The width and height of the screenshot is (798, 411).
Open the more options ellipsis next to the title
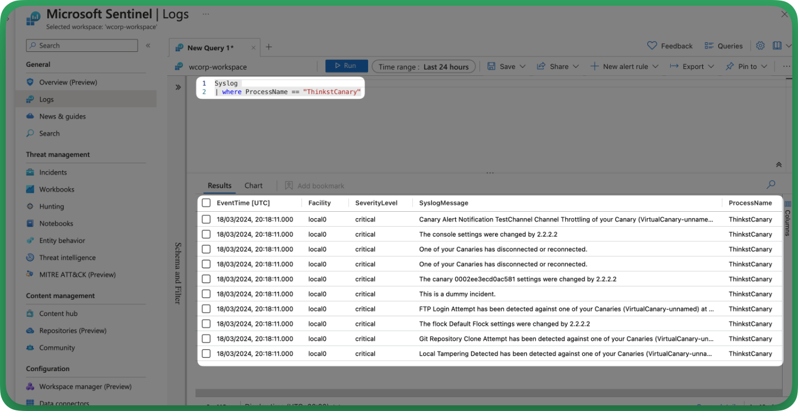(205, 14)
